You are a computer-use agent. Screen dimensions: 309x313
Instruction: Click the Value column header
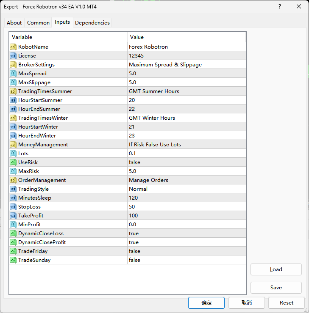pos(187,37)
